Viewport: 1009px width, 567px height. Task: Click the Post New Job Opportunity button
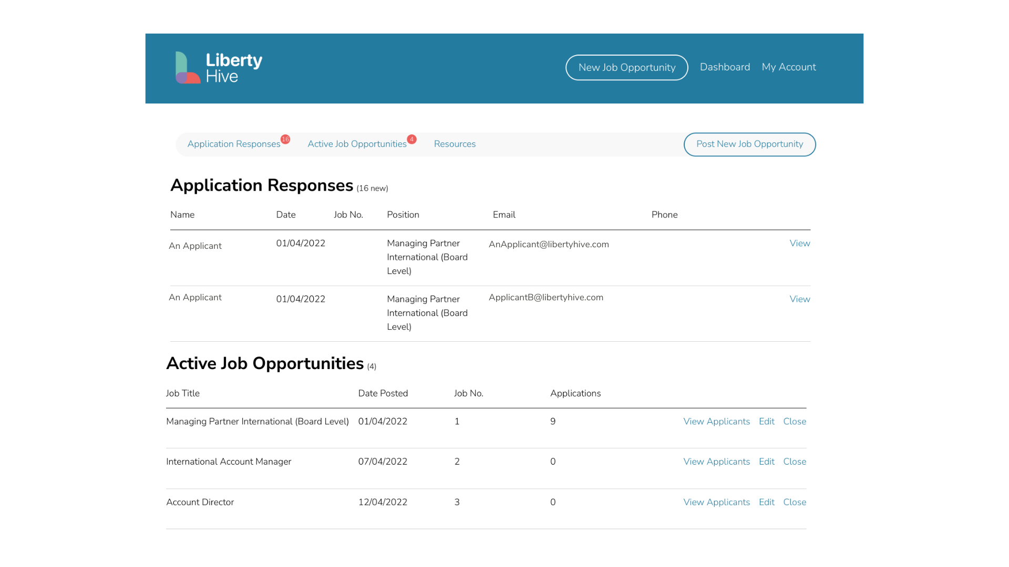pos(749,144)
